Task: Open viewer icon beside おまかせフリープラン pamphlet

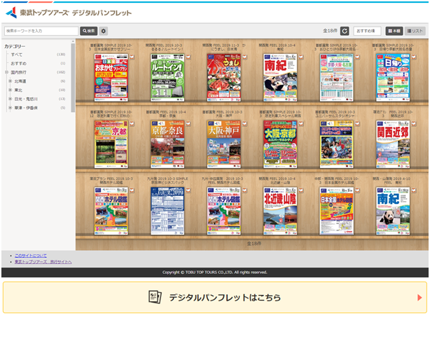Action: (132, 57)
